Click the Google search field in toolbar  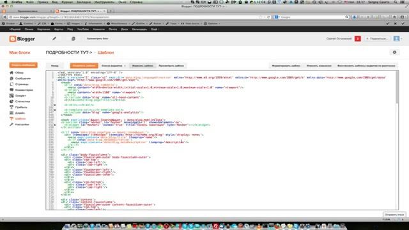click(x=312, y=17)
